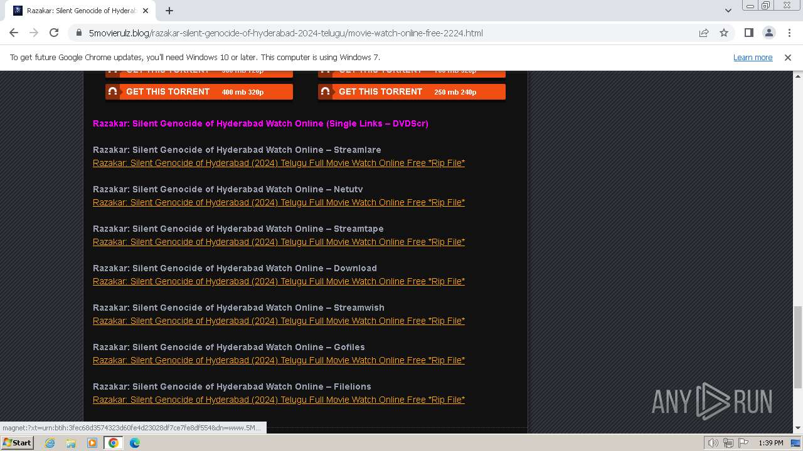
Task: Go back to the previous page
Action: 14,33
